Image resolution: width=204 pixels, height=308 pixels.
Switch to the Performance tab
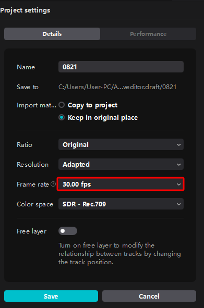point(148,34)
